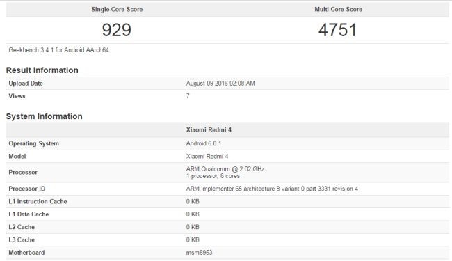Screen dimensions: 452x261
Task: Click the Upload Date label
Action: [x=26, y=84]
